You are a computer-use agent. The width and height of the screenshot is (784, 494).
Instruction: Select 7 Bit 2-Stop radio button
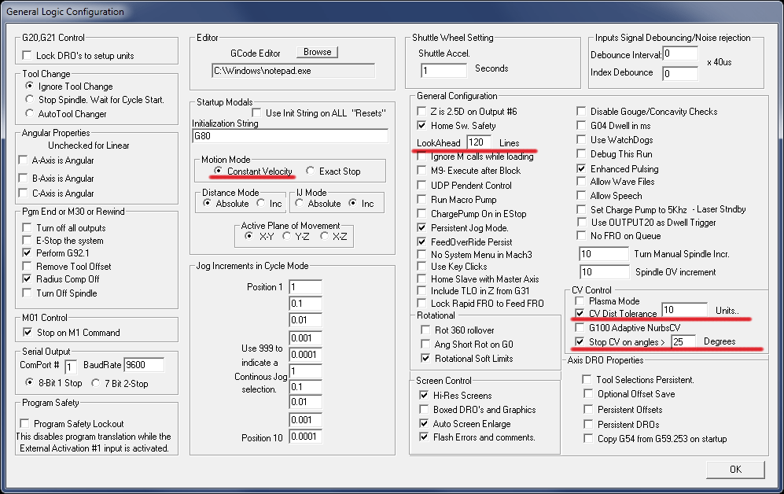pyautogui.click(x=95, y=383)
